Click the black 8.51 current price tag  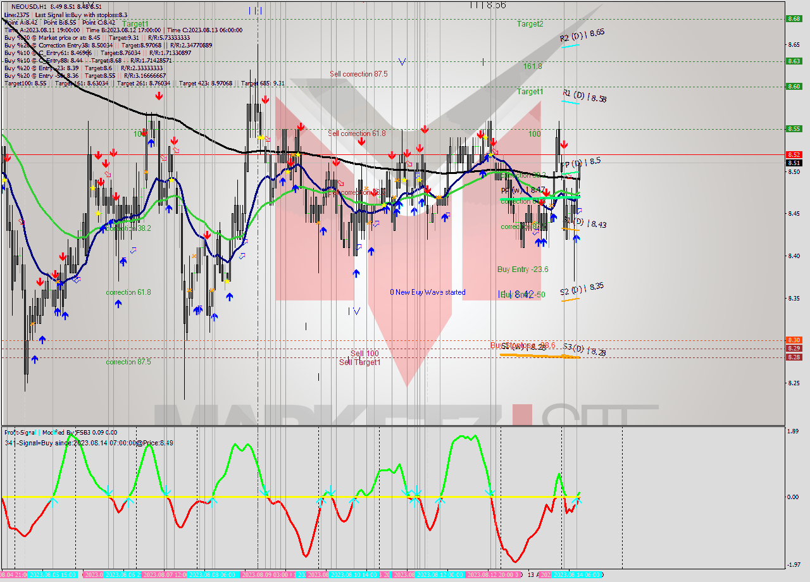point(794,163)
